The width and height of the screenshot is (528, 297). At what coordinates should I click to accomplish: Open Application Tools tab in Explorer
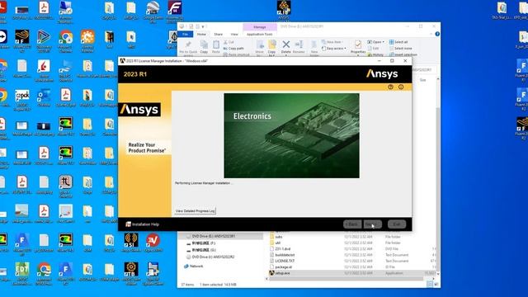click(260, 34)
